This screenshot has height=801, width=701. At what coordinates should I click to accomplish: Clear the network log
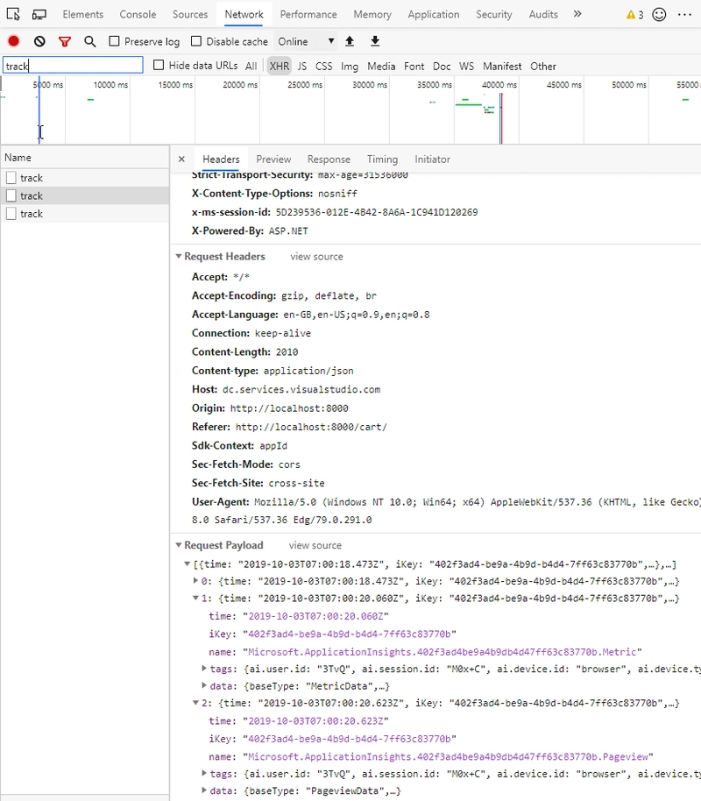tap(39, 41)
